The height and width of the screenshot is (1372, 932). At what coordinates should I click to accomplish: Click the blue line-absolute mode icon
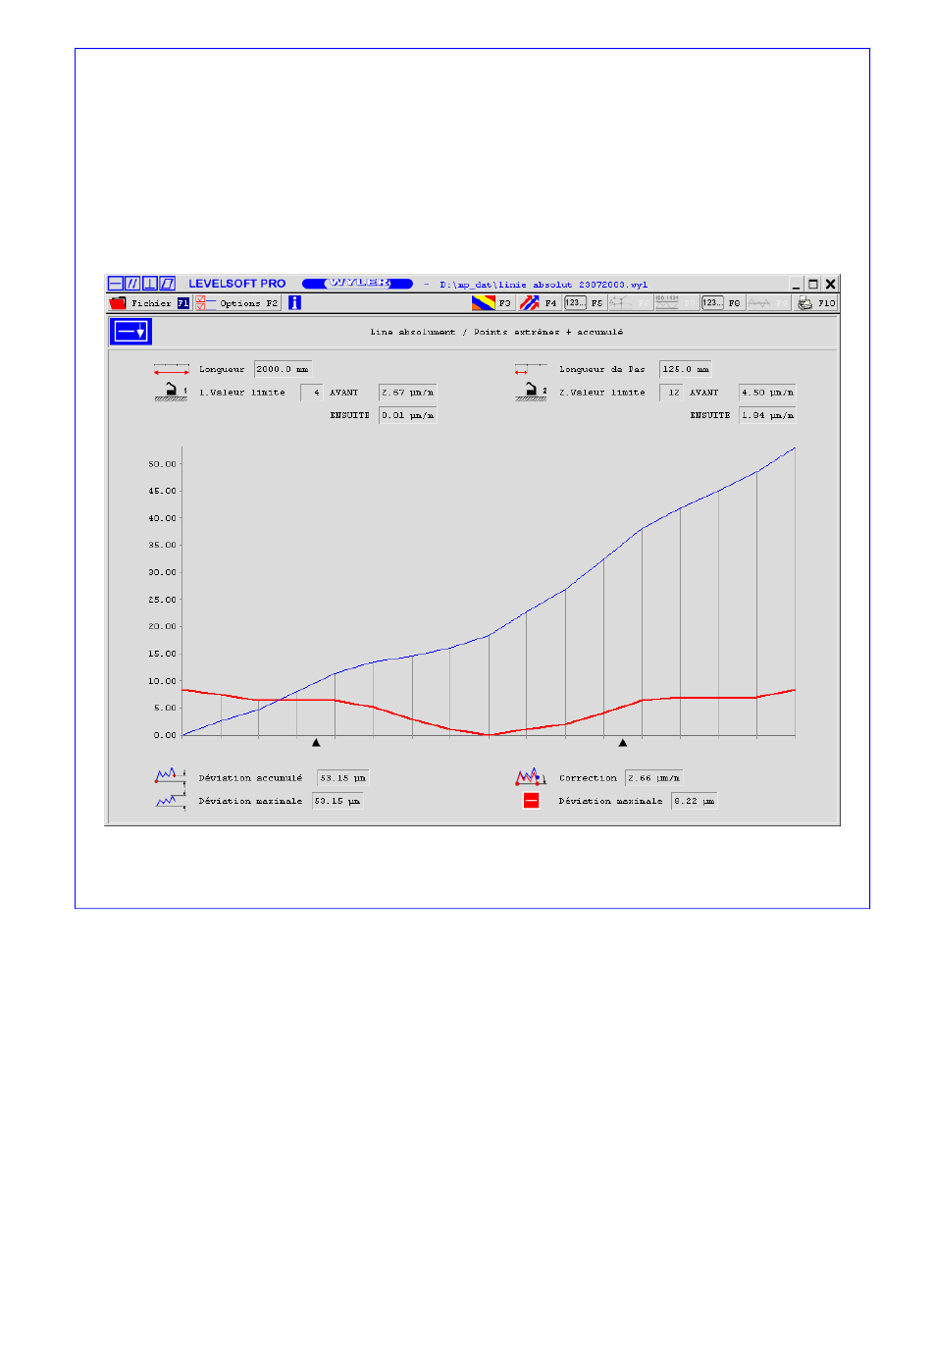pyautogui.click(x=130, y=332)
